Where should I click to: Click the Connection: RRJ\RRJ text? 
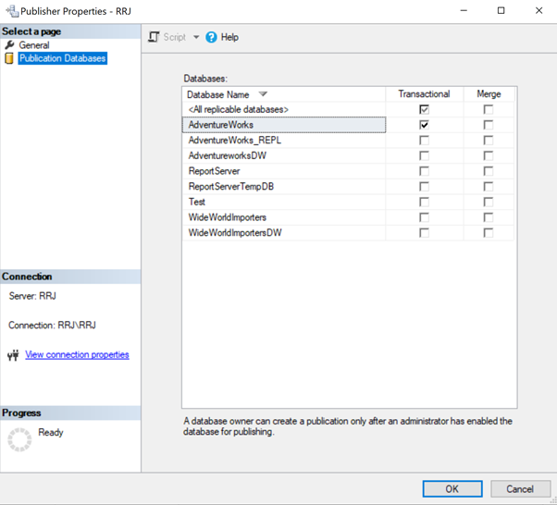click(x=52, y=326)
